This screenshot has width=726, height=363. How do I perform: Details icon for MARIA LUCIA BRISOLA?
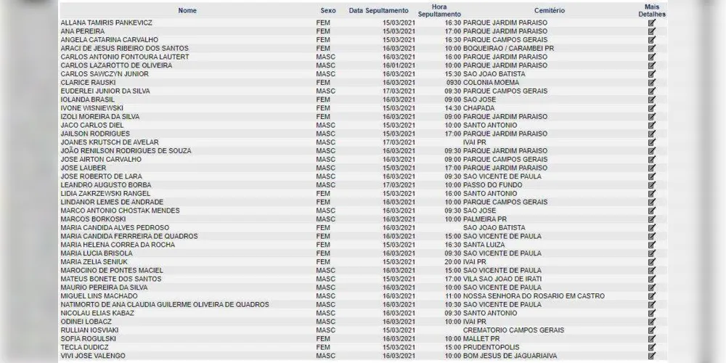(652, 253)
